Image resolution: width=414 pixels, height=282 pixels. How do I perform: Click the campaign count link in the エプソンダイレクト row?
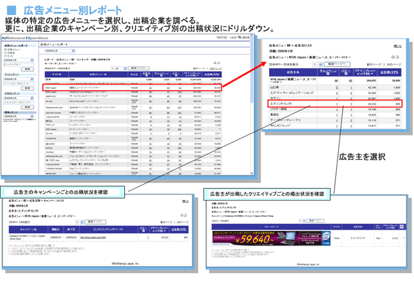337,104
